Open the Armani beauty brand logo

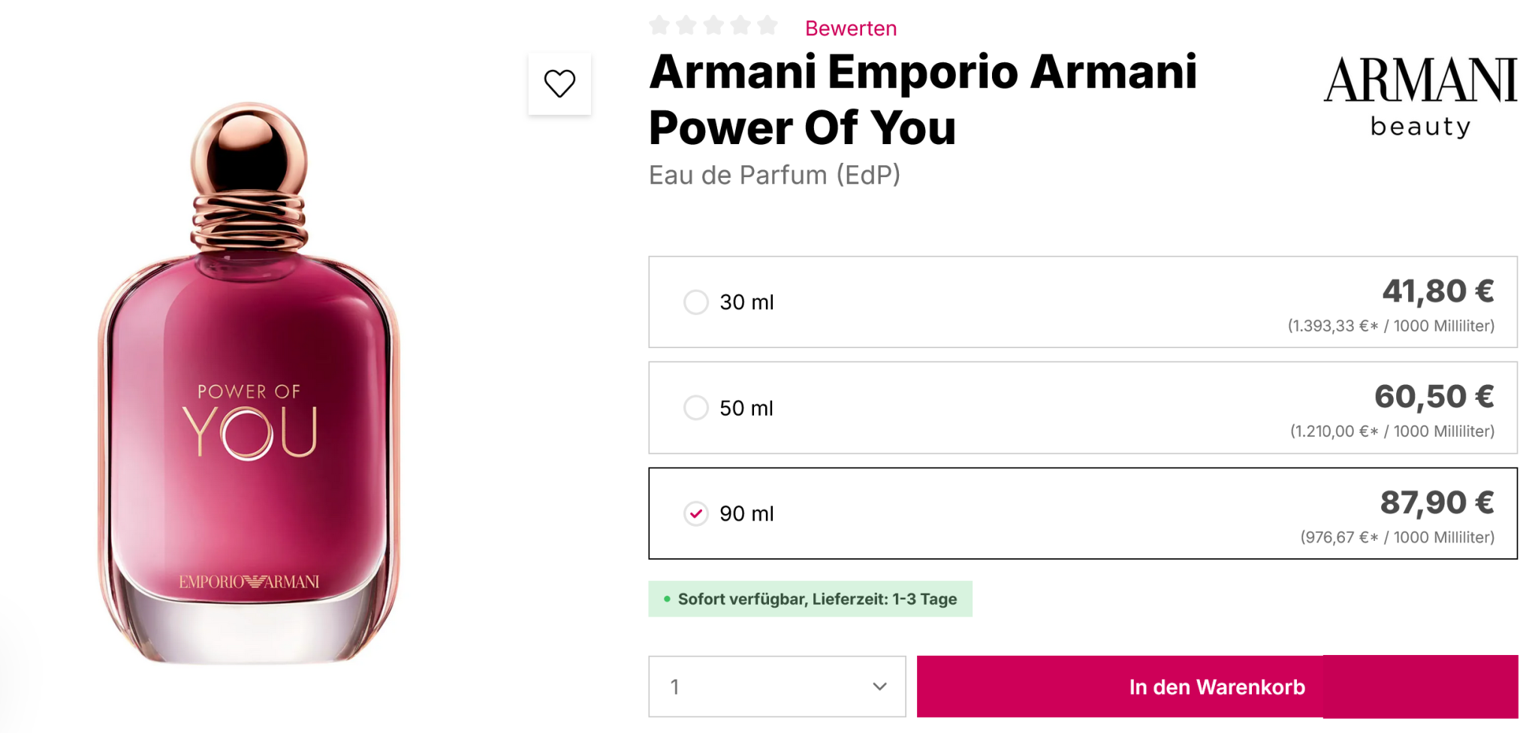1419,96
